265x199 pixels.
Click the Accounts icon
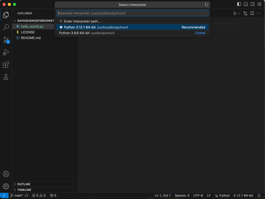click(6, 174)
